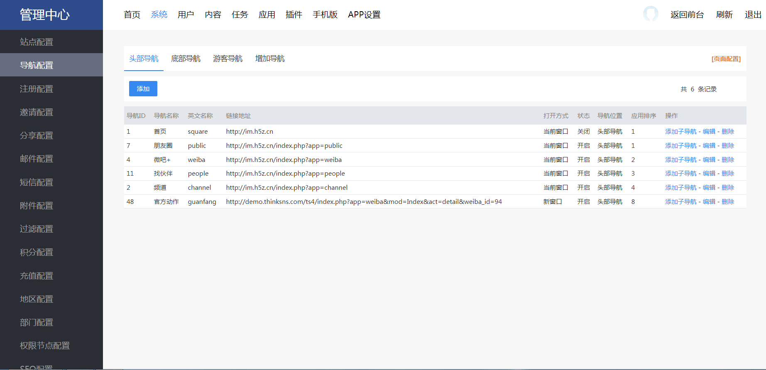
Task: Add sub-navigation to the 微吧+ row
Action: pos(680,160)
